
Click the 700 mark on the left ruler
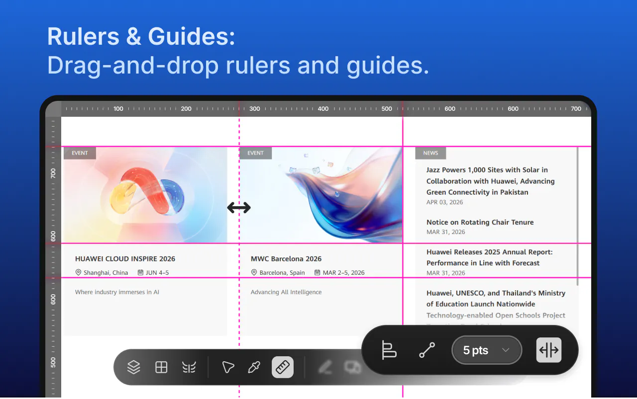53,173
